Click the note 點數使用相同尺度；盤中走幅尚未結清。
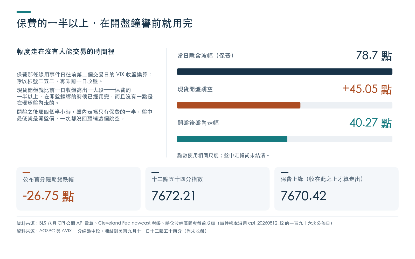 tap(224, 155)
